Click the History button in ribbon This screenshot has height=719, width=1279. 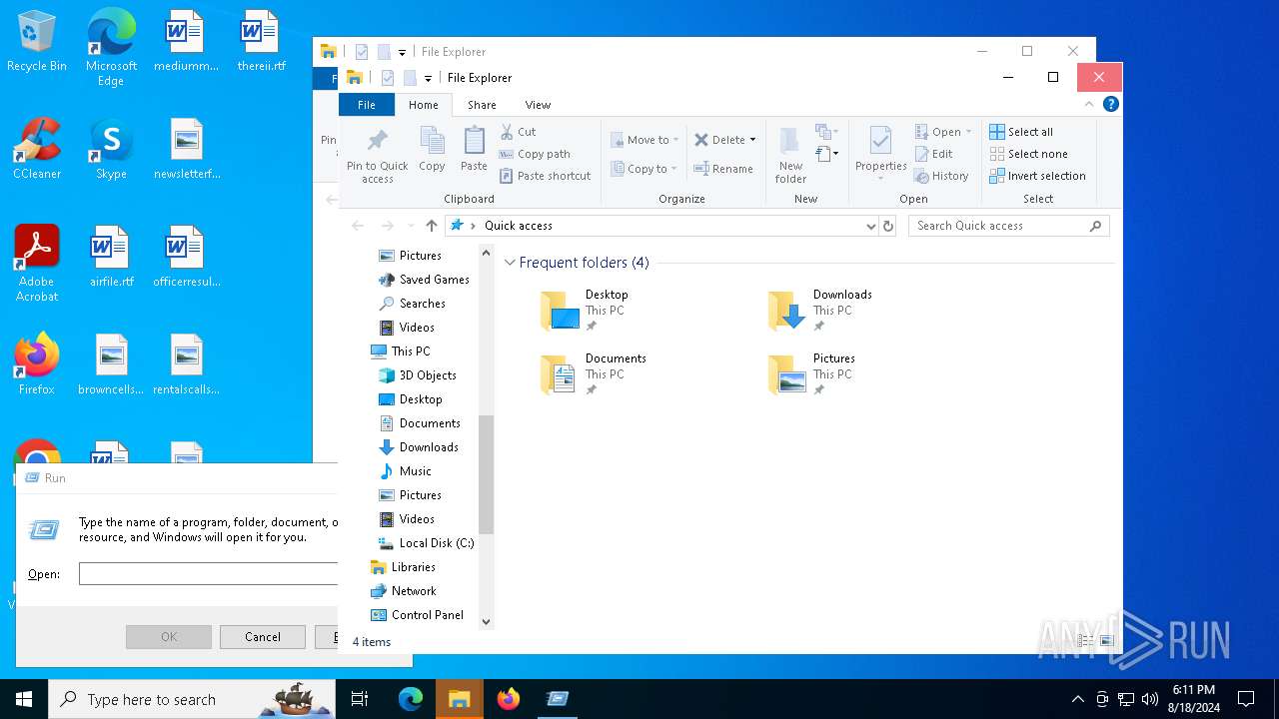[x=941, y=176]
